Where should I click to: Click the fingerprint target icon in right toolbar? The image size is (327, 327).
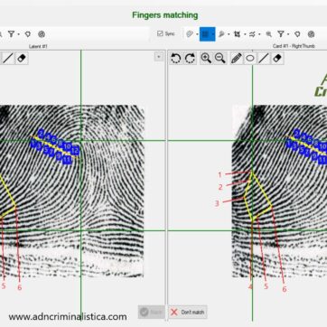pyautogui.click(x=312, y=34)
